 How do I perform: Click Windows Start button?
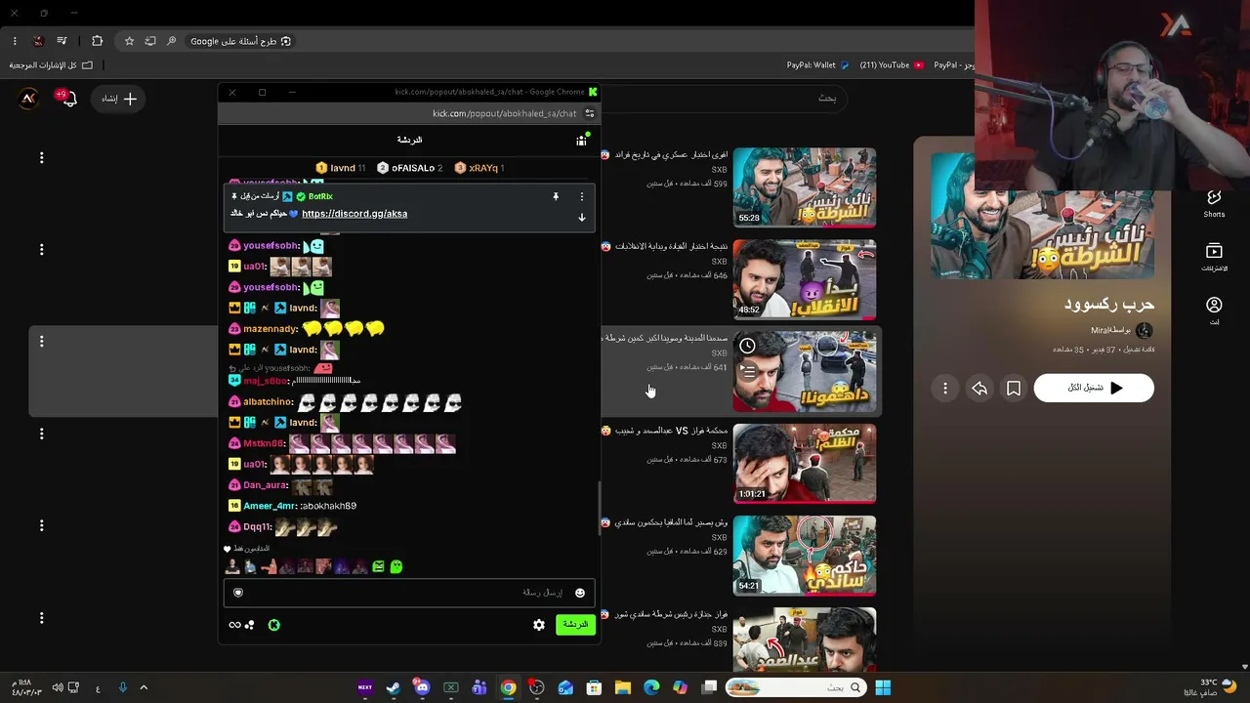883,688
